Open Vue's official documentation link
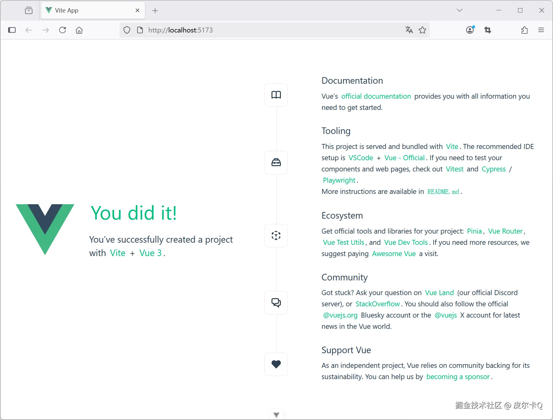 point(376,96)
